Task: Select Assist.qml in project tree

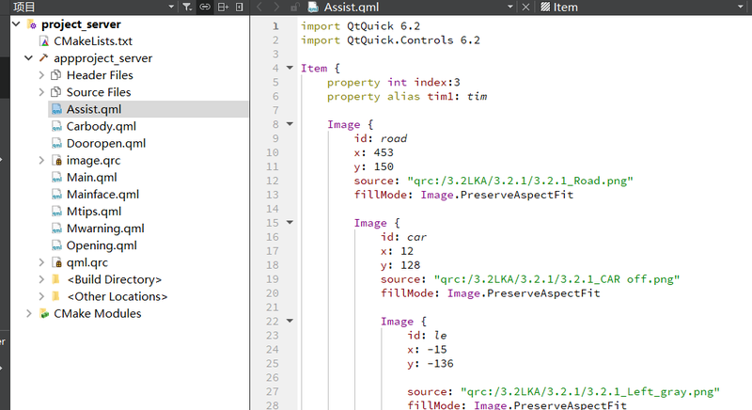Action: pos(93,109)
